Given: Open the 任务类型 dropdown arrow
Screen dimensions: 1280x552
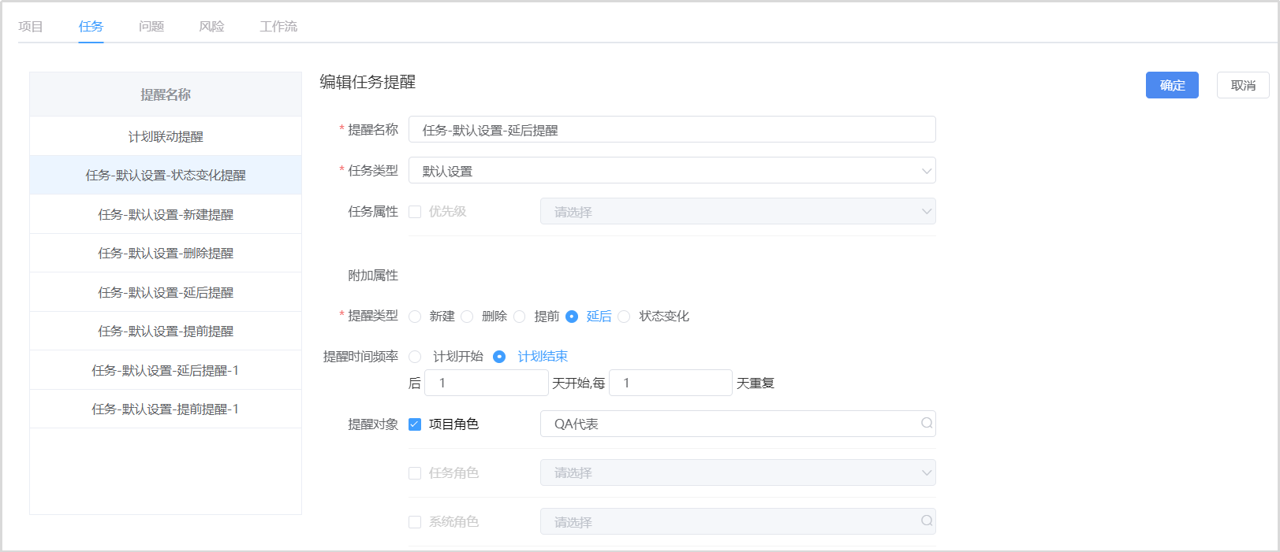Looking at the screenshot, I should click(927, 171).
